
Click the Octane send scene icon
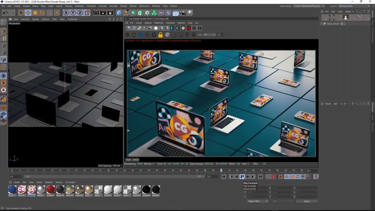[x=127, y=35]
